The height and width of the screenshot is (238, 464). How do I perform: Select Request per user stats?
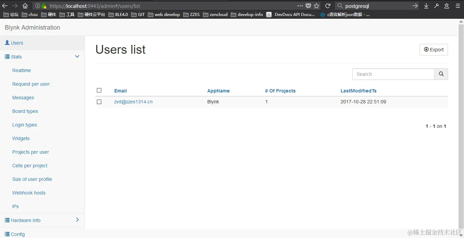point(31,84)
